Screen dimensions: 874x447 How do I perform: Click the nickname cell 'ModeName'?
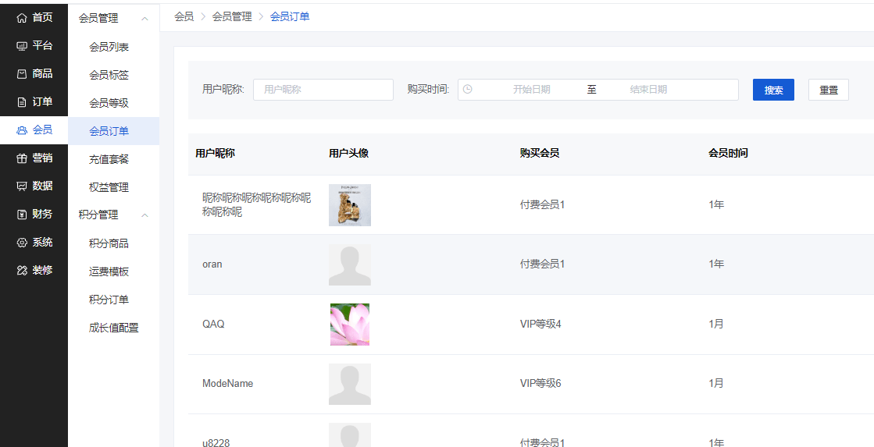227,384
